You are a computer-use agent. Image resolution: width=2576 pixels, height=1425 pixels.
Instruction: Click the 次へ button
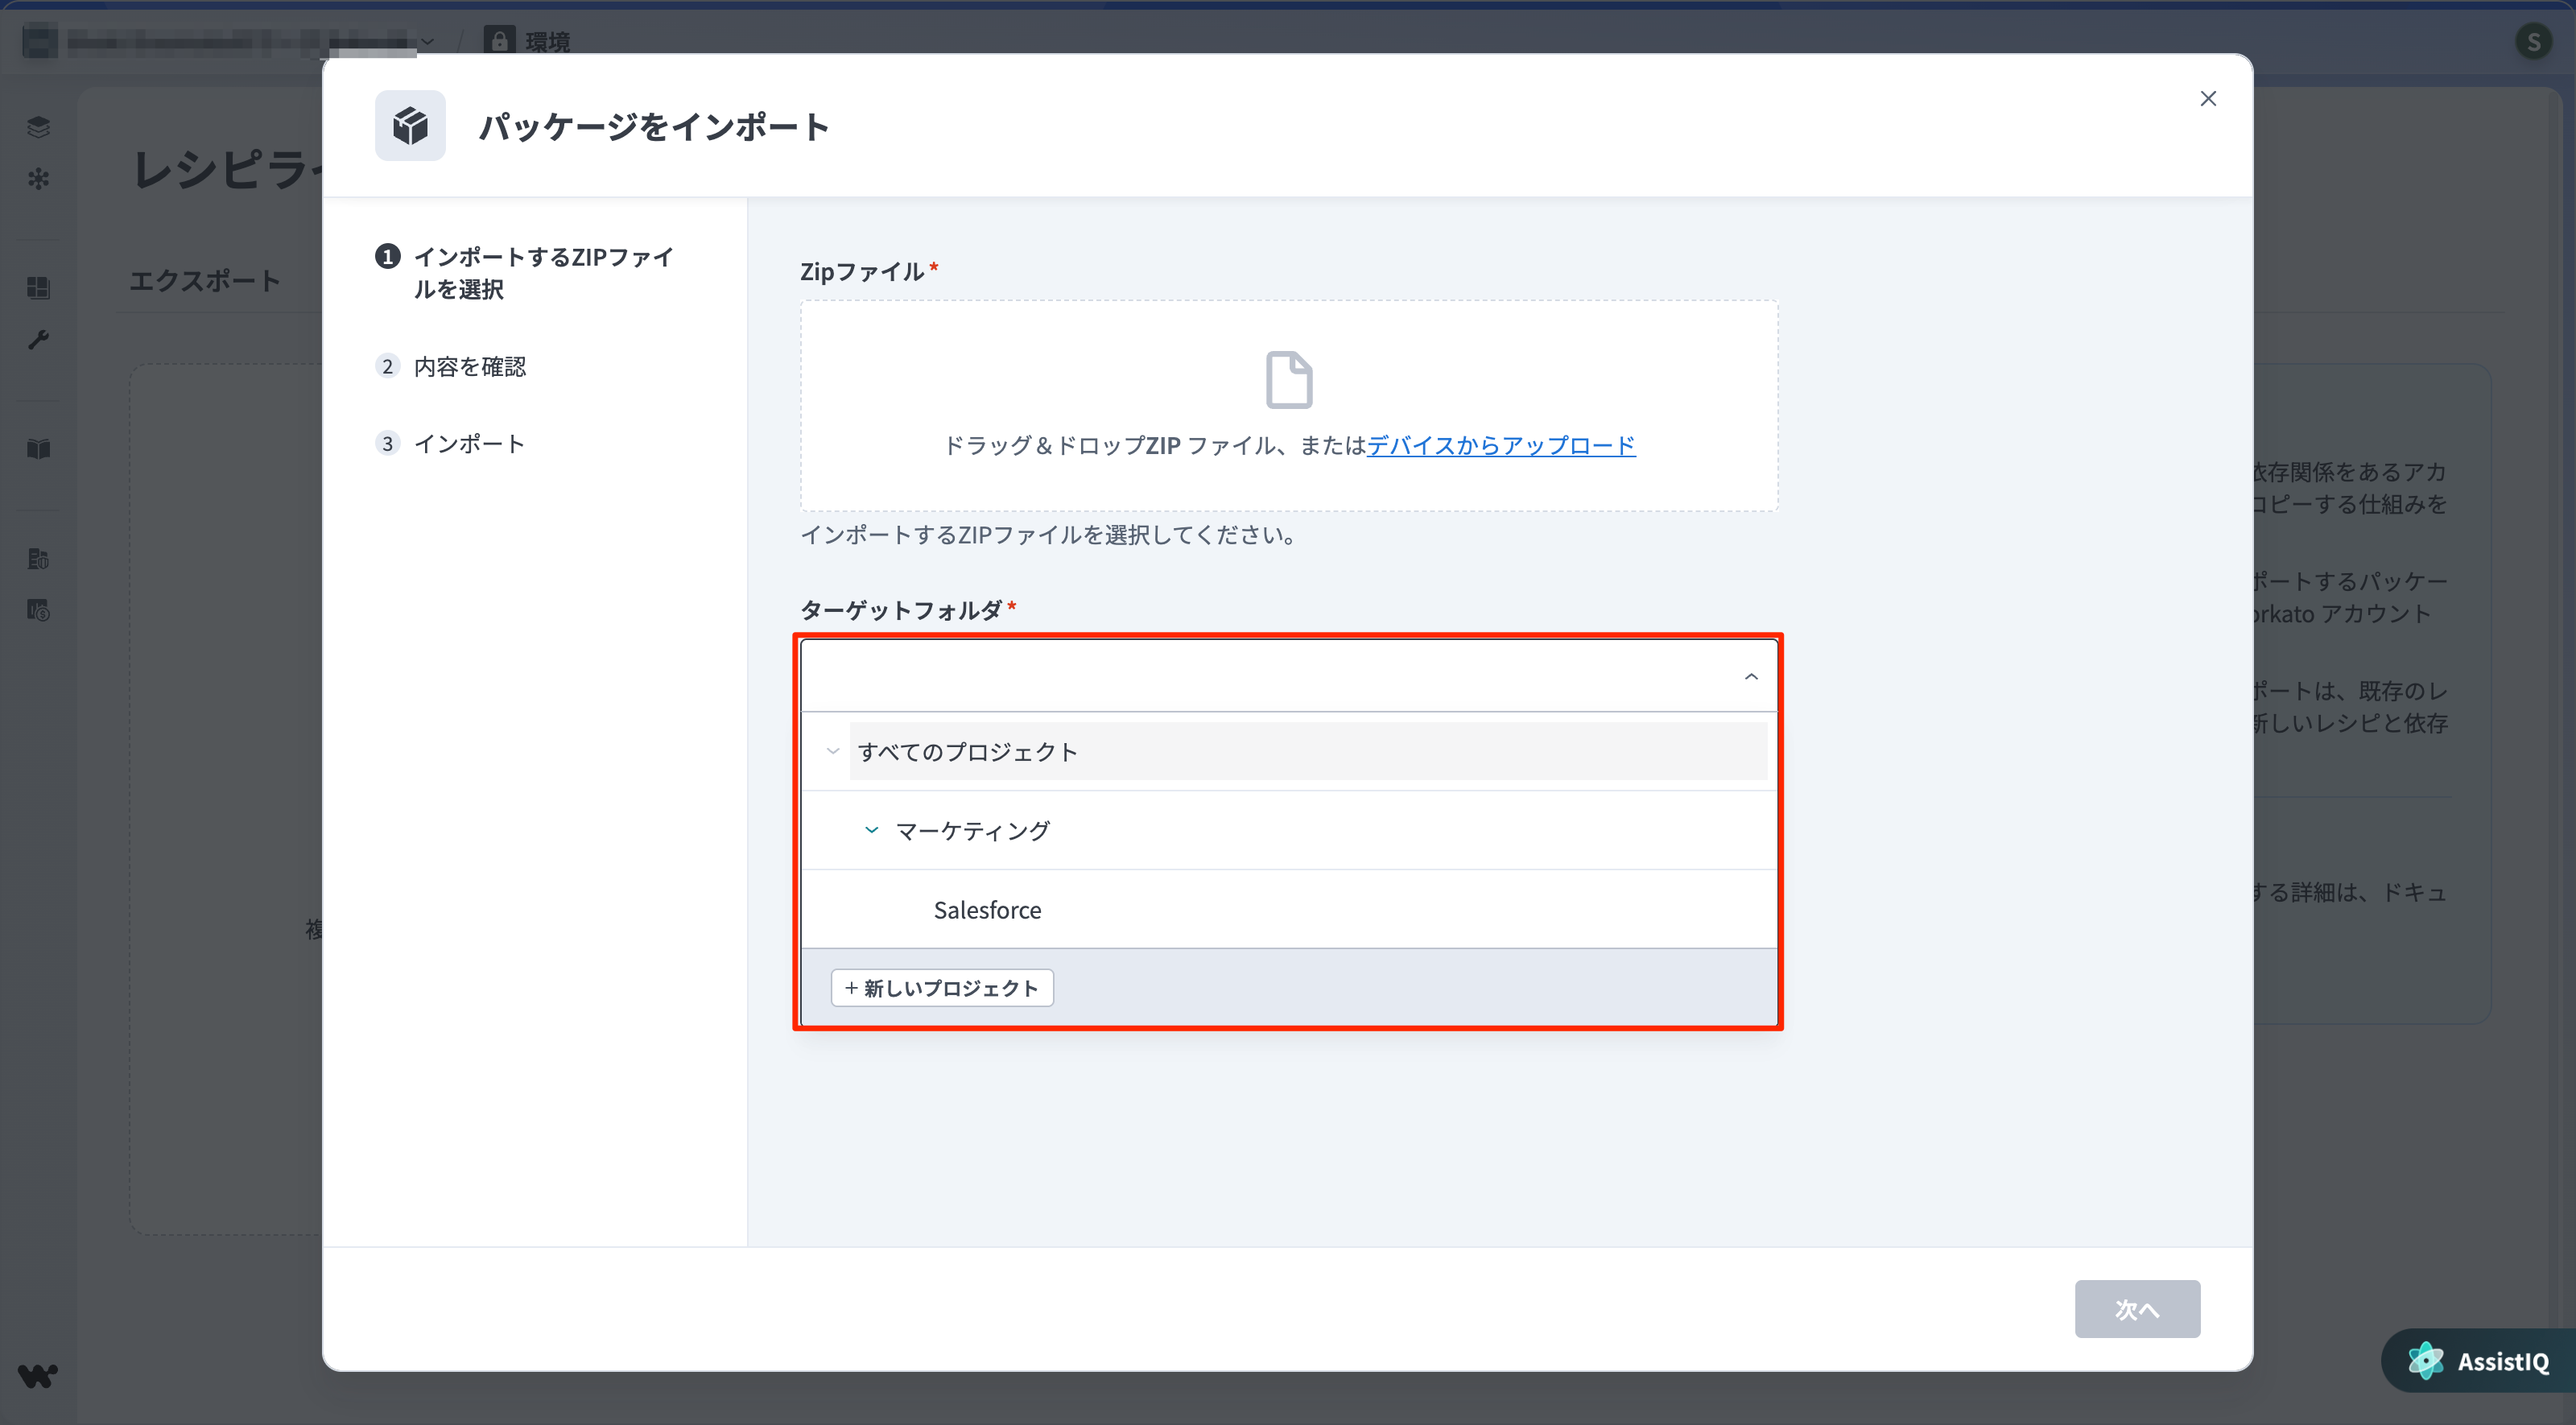(x=2137, y=1309)
